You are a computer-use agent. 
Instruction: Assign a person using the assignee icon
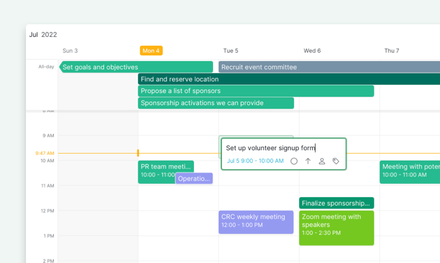(x=322, y=161)
